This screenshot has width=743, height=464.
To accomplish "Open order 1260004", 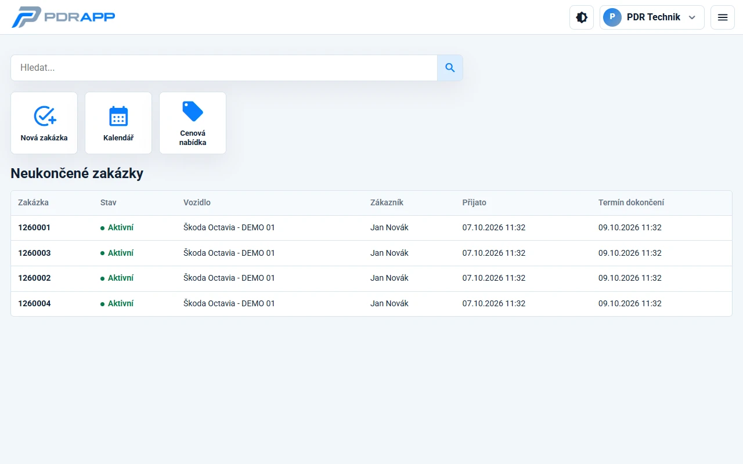I will click(34, 304).
